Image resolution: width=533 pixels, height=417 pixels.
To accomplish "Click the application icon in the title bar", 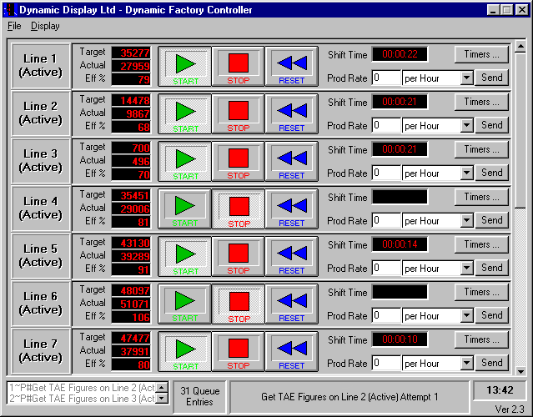I will click(10, 9).
